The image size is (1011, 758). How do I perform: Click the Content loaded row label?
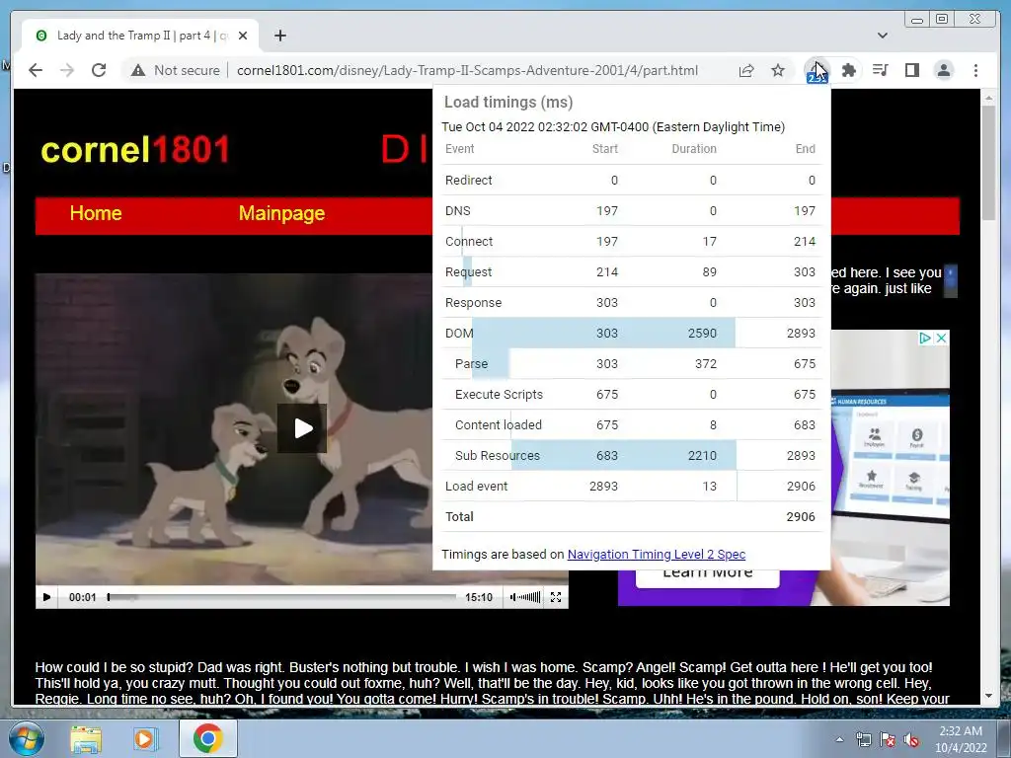(499, 424)
